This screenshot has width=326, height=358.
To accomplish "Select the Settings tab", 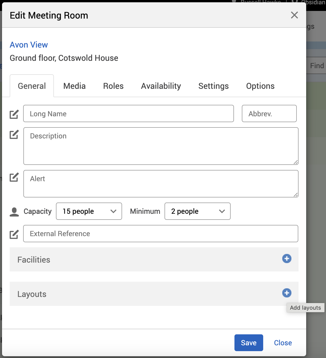I will 213,86.
